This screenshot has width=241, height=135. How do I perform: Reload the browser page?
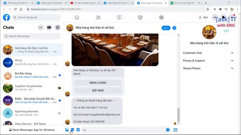pos(15,9)
